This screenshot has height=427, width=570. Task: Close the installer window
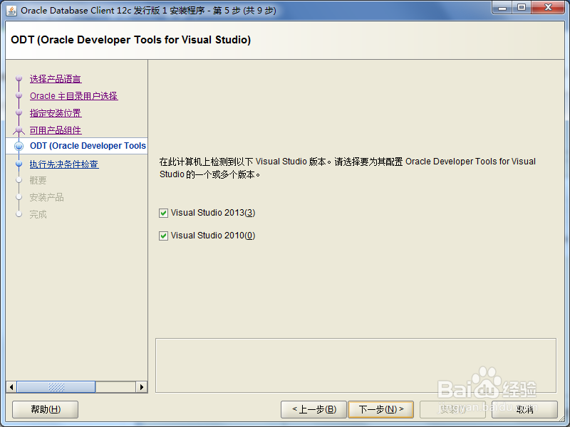tap(548, 8)
